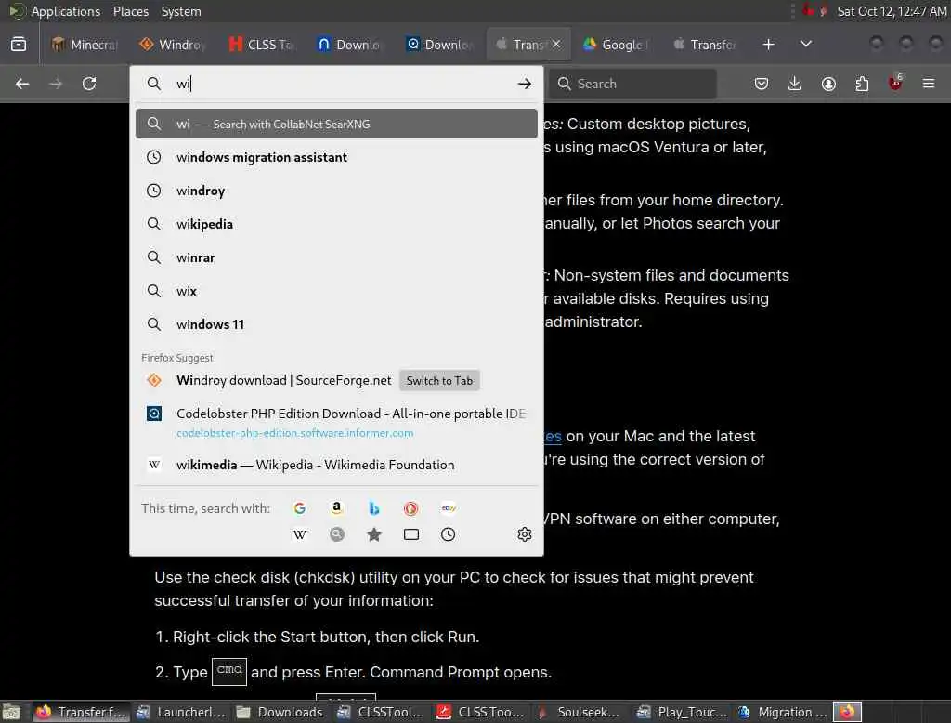Open the Downloads panel icon
Viewport: 951px width, 723px height.
795,84
